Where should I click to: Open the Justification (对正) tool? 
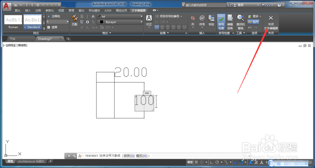pyautogui.click(x=149, y=21)
